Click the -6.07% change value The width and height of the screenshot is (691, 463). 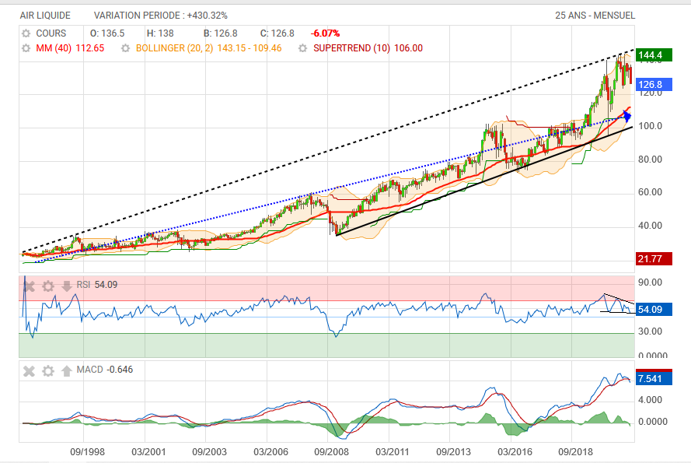click(x=325, y=33)
